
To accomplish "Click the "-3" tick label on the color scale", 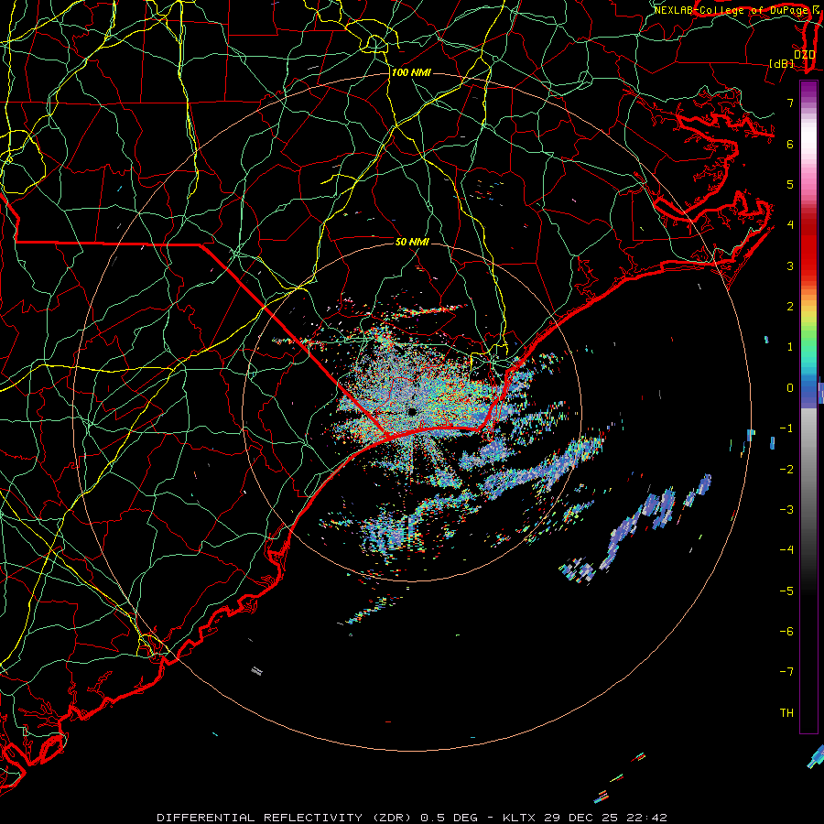I will pos(786,510).
